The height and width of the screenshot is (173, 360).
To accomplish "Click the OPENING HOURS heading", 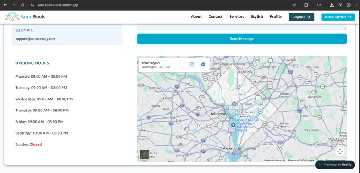I will click(x=32, y=63).
